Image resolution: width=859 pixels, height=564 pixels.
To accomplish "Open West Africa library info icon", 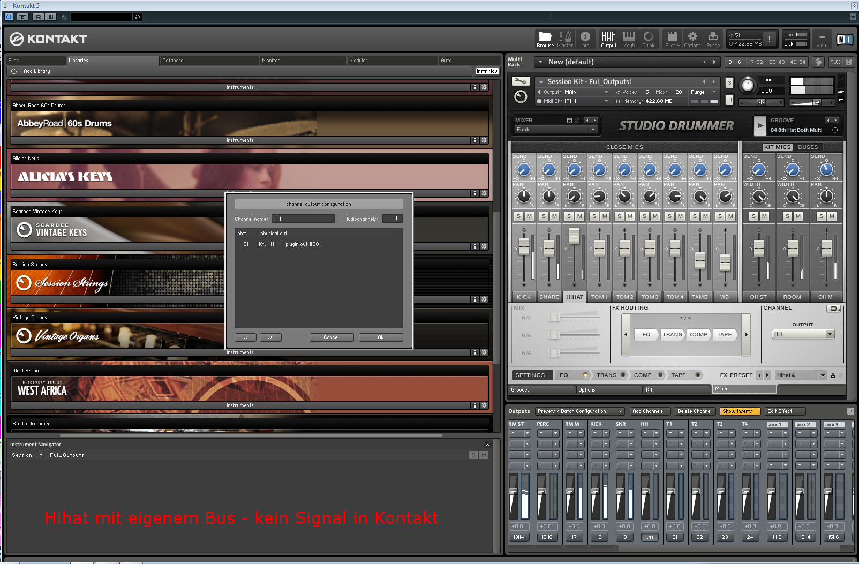I will (x=474, y=405).
